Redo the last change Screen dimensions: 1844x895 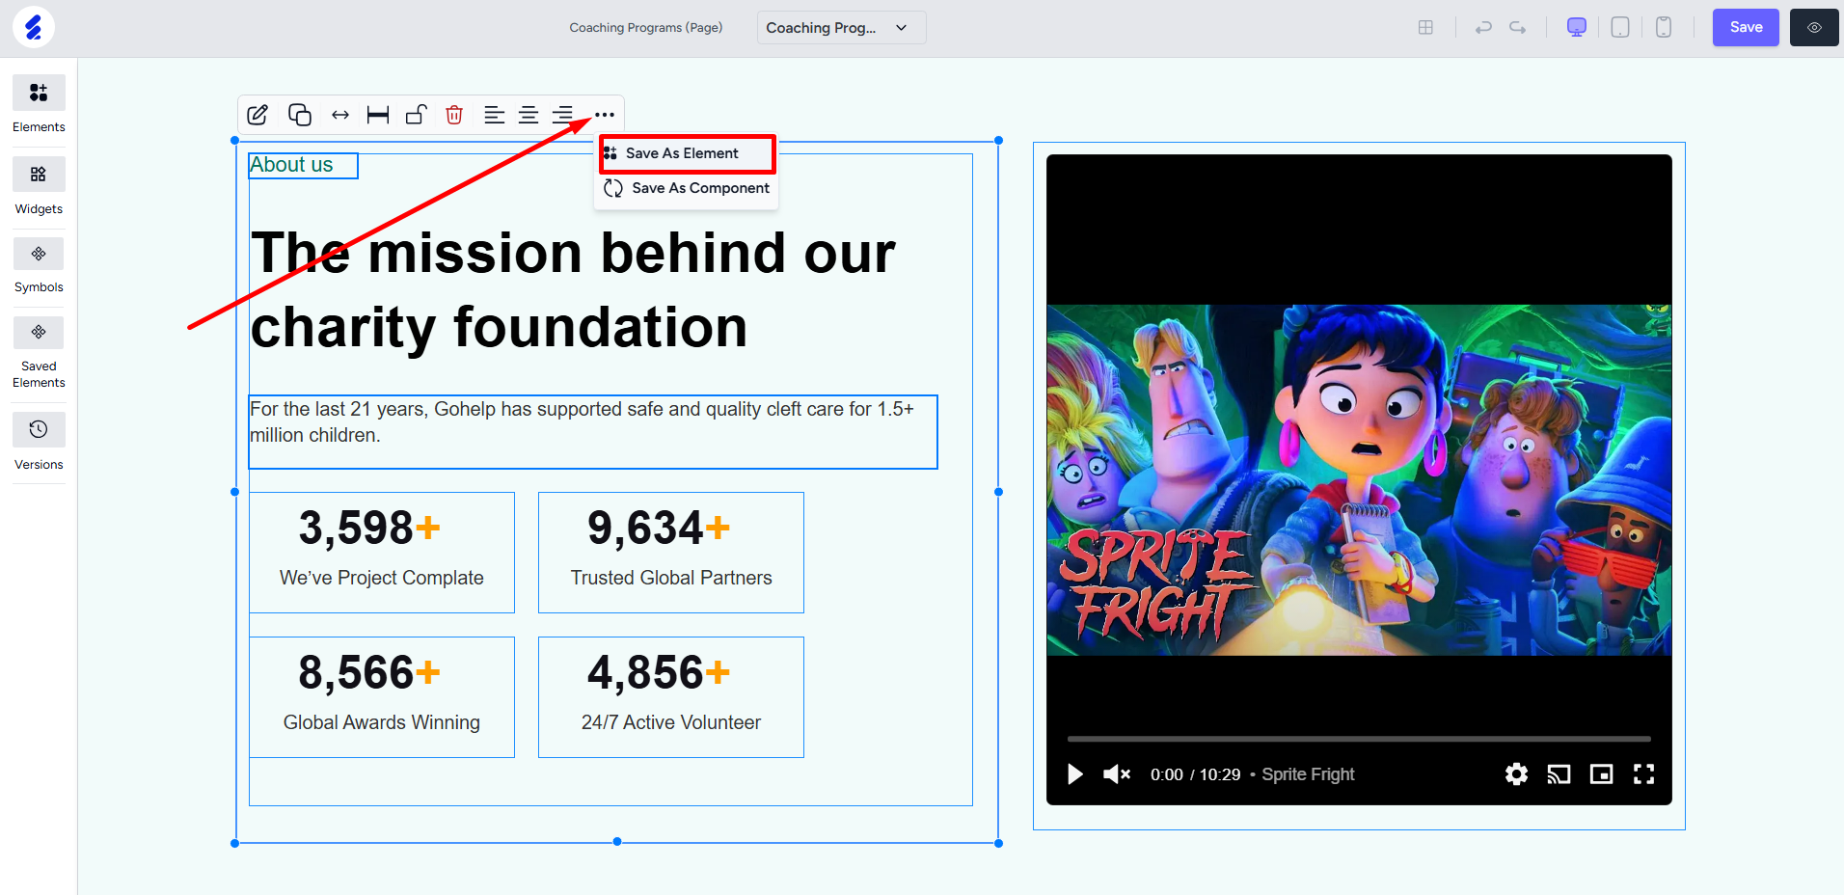[x=1518, y=27]
